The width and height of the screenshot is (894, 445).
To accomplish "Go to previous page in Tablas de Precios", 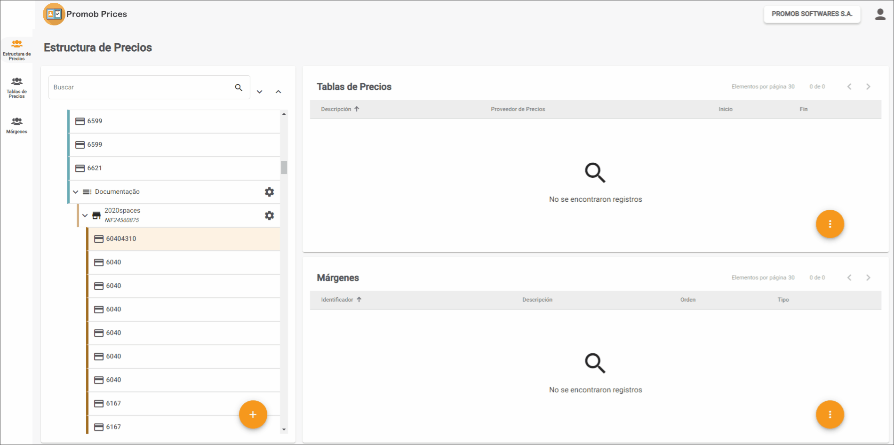I will 849,87.
